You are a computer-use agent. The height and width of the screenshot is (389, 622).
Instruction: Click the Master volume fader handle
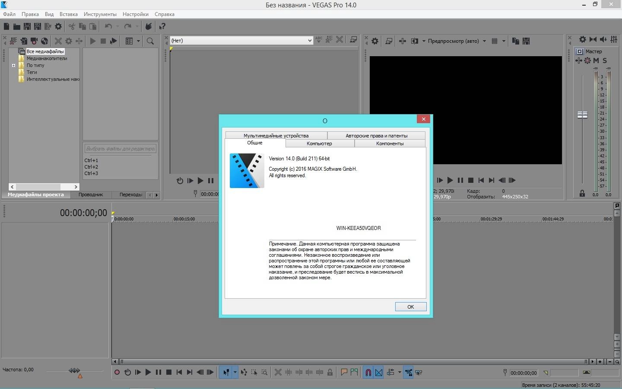[x=582, y=115]
